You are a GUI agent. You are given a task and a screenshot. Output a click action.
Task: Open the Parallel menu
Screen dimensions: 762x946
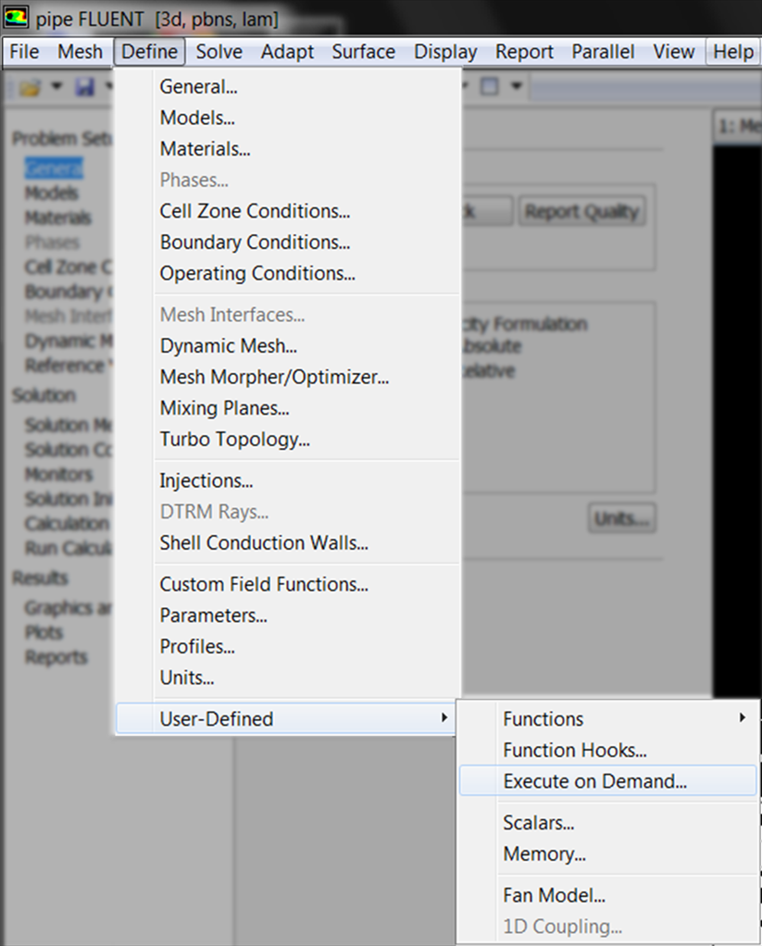coord(603,52)
